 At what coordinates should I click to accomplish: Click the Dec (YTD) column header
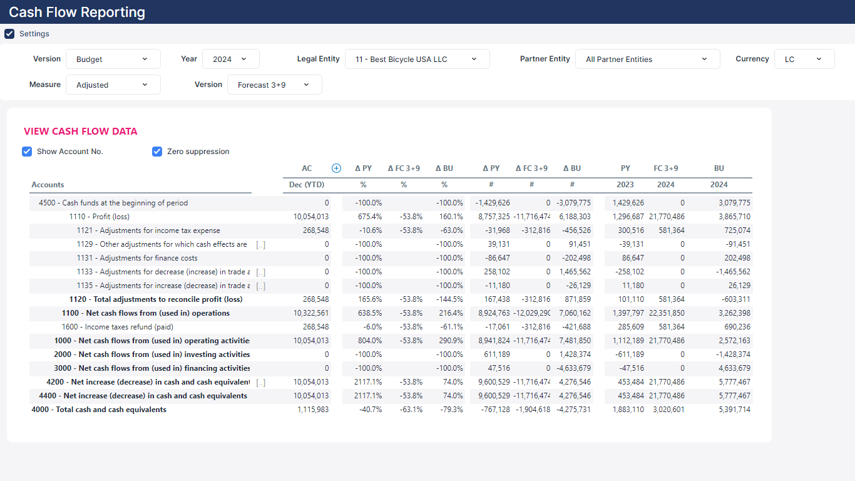[x=307, y=185]
